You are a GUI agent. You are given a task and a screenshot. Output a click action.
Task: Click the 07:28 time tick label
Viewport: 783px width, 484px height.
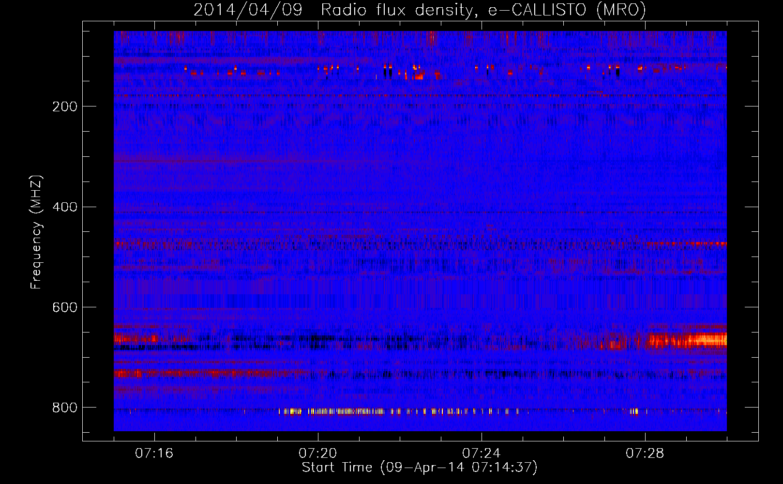pyautogui.click(x=645, y=453)
